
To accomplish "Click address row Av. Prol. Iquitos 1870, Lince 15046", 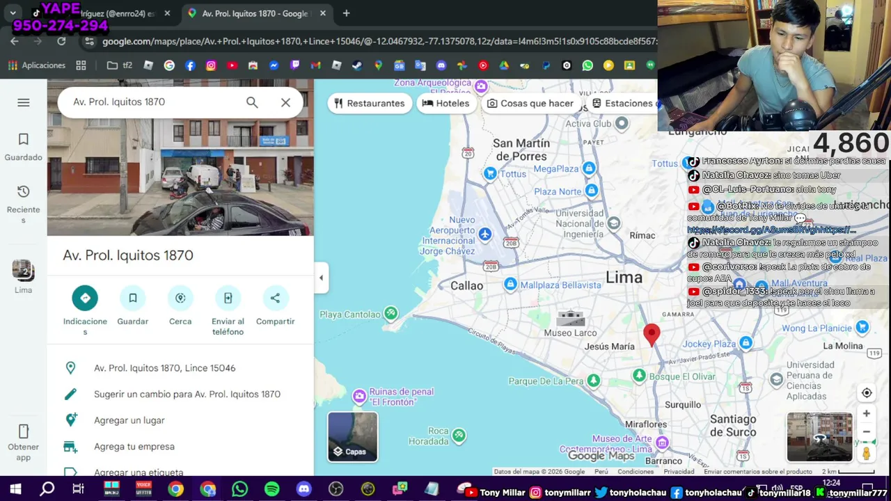I will (x=180, y=368).
